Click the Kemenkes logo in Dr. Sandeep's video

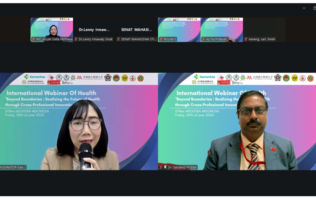point(205,77)
